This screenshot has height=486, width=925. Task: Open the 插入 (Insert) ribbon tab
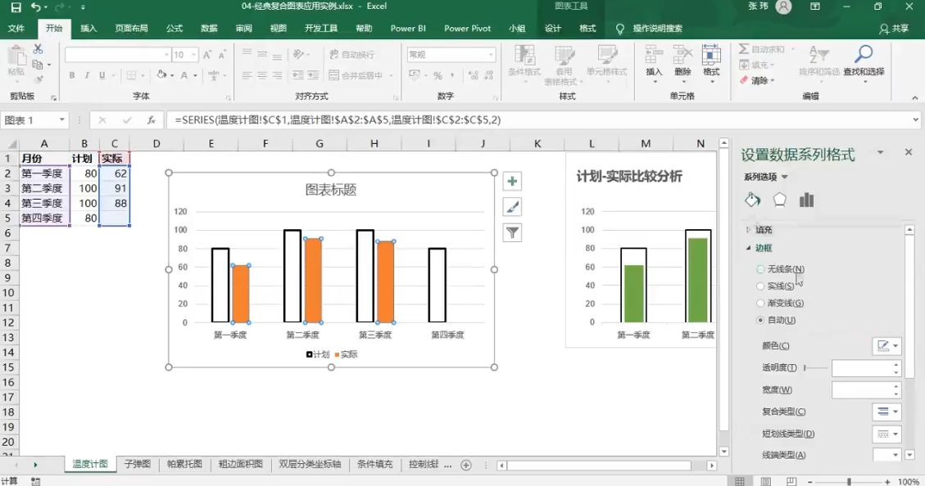[88, 28]
